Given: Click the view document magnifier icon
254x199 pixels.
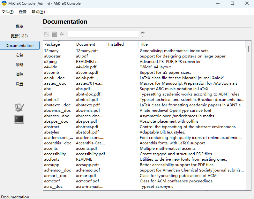Looking at the screenshot, I should [47, 34].
